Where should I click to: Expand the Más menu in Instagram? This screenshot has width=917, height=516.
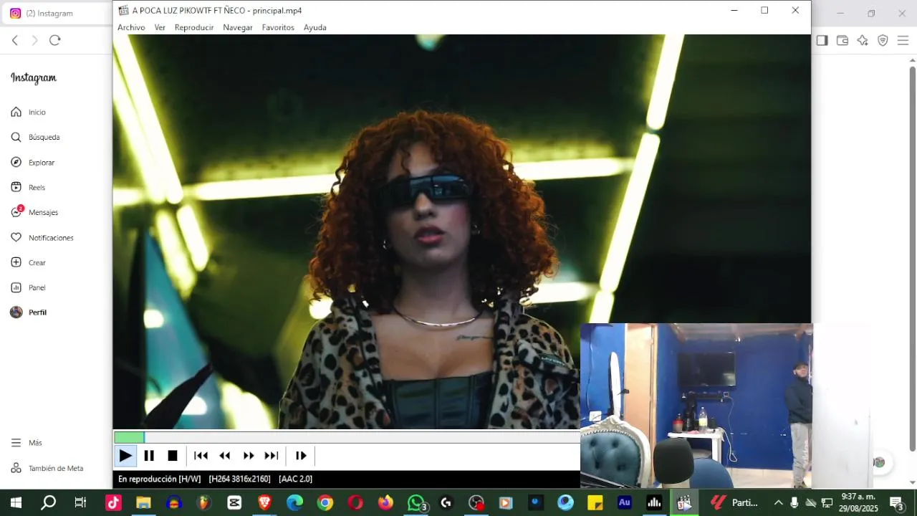click(27, 443)
